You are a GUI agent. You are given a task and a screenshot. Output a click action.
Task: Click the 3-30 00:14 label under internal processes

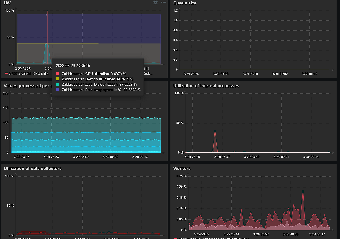311,157
